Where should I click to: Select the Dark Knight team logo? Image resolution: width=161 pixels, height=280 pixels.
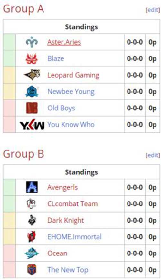[32, 220]
